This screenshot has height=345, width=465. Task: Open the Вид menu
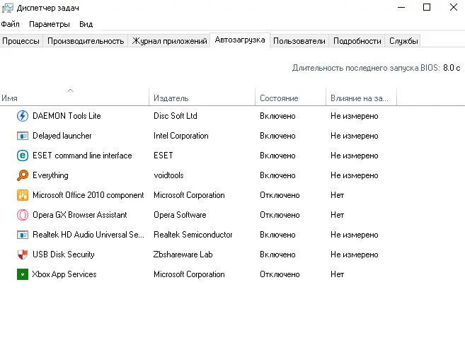pyautogui.click(x=86, y=24)
